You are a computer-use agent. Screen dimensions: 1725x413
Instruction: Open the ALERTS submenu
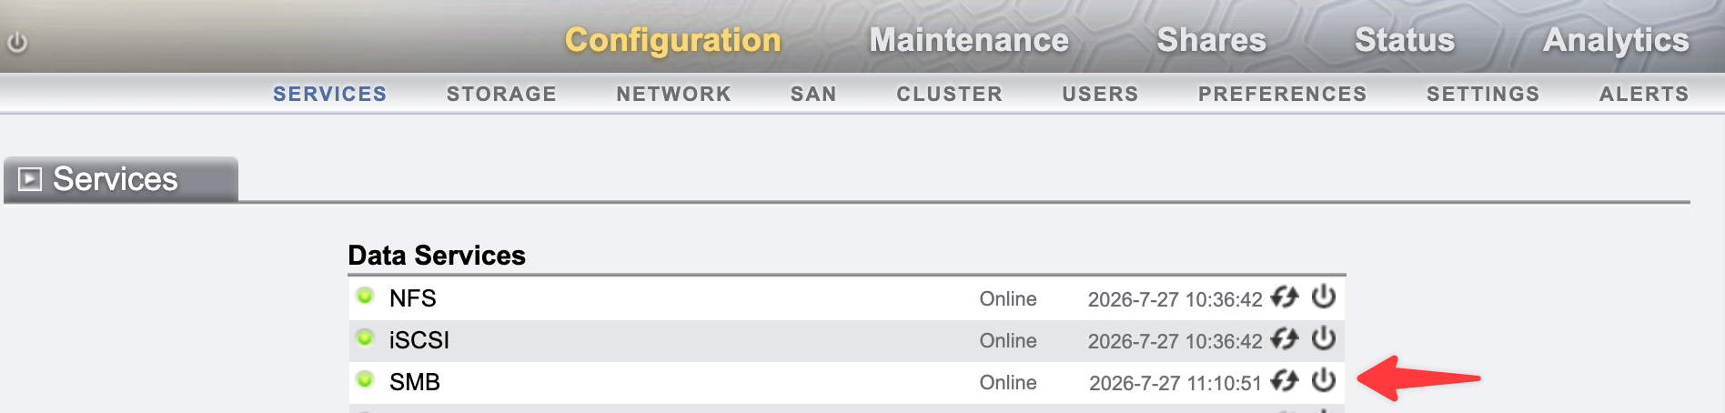coord(1644,94)
